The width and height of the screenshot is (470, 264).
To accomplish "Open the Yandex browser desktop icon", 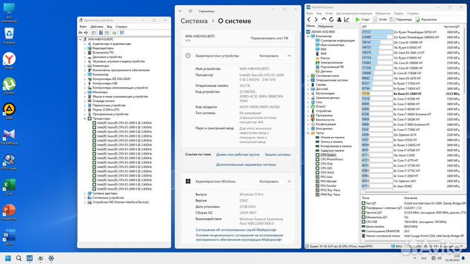I will pos(9,61).
